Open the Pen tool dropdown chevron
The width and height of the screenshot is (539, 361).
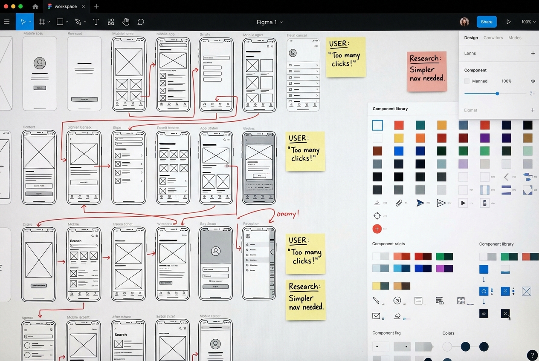85,22
